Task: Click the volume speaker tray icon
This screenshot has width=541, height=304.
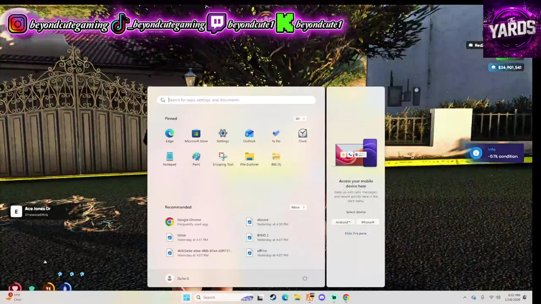Action: click(498, 298)
